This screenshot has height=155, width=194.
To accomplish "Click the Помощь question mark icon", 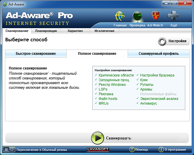I will pos(132,149).
